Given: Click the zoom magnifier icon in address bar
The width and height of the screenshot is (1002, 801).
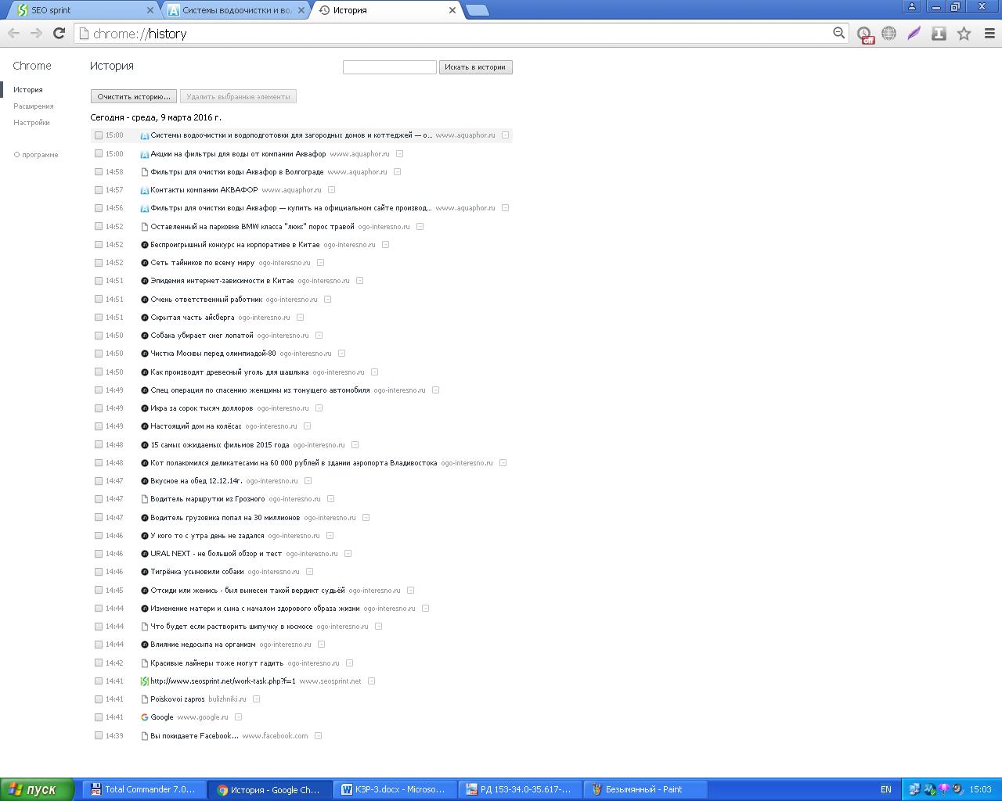Looking at the screenshot, I should (838, 33).
